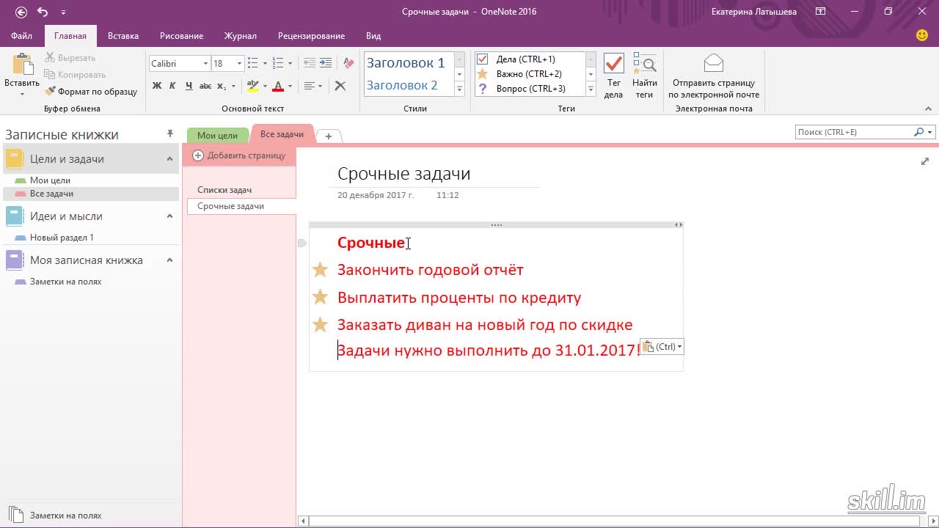Viewport: 939px width, 528px height.
Task: Pin the notebooks pane
Action: pyautogui.click(x=170, y=133)
